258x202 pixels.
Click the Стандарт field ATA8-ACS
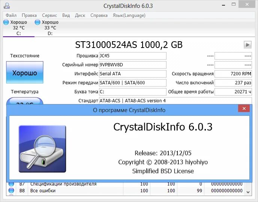[x=175, y=101]
